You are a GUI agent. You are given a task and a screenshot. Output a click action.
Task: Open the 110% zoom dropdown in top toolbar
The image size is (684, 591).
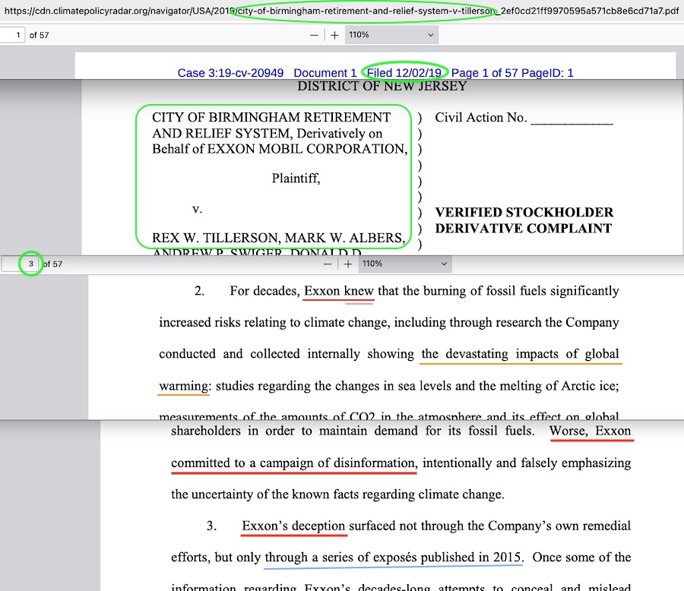pos(391,35)
